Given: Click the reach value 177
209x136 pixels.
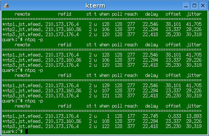Looking at the screenshot, I should pyautogui.click(x=131, y=116).
